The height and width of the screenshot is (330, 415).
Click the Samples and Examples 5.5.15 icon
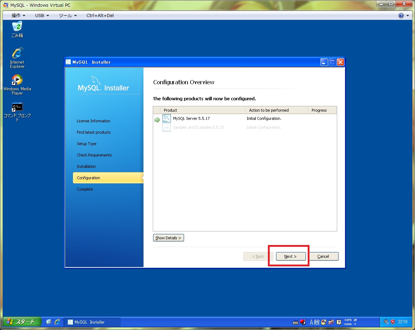[x=167, y=127]
